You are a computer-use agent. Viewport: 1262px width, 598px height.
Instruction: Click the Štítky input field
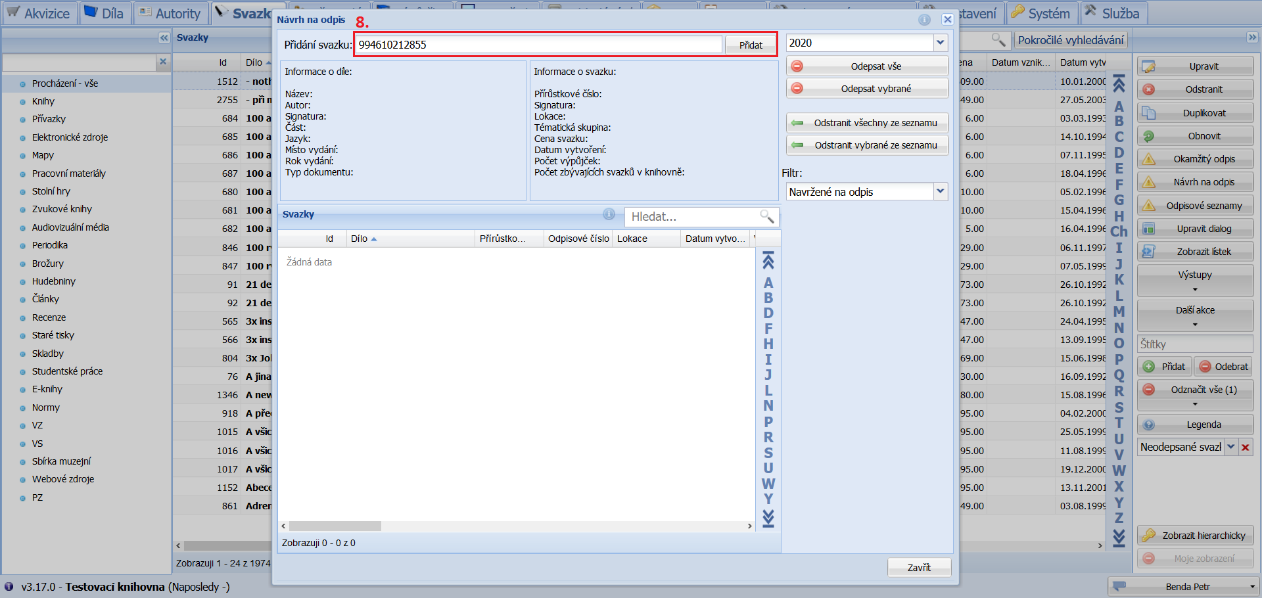(x=1195, y=344)
